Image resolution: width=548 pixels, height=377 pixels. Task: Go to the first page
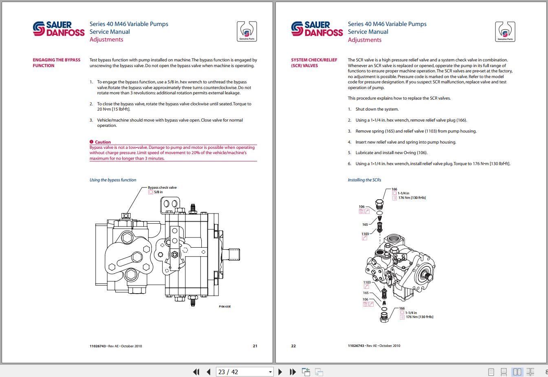pos(196,372)
